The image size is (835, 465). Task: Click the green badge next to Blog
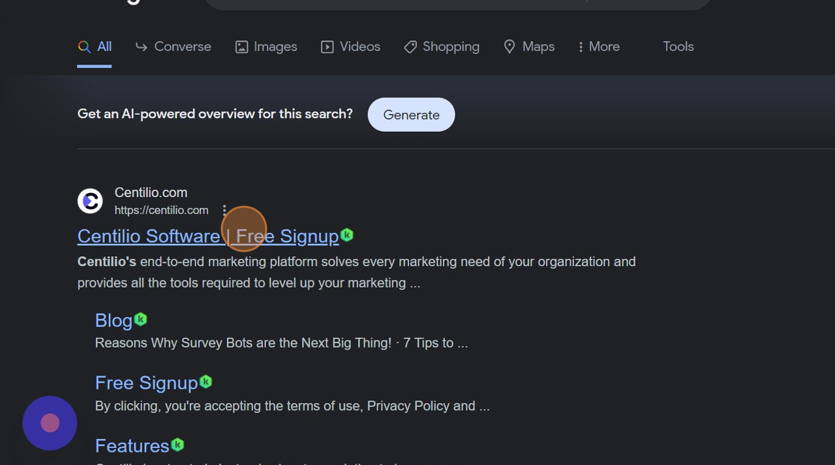(x=141, y=320)
